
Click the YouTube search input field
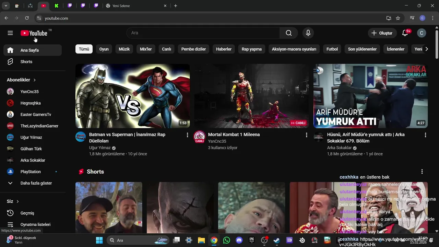[203, 33]
